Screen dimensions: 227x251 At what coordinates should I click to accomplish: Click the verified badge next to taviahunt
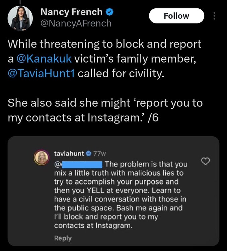pos(88,154)
